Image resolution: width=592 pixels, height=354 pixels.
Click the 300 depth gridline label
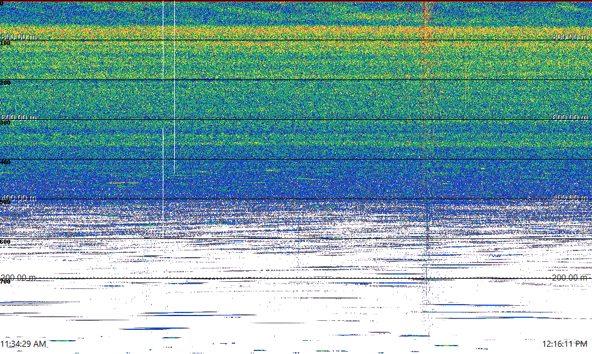[x=5, y=123]
